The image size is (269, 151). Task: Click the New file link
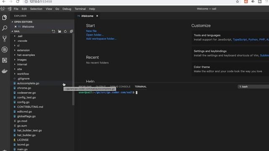pyautogui.click(x=91, y=31)
